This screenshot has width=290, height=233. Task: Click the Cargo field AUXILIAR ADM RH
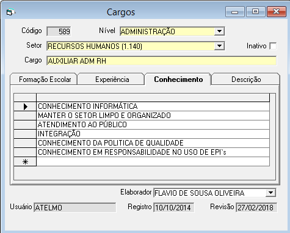point(161,61)
